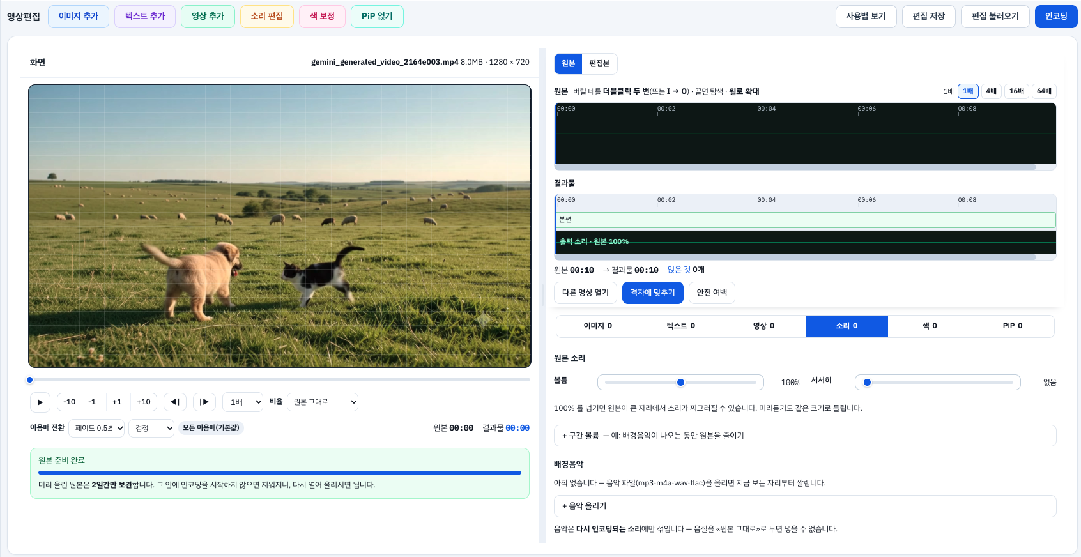Toggle the 안전 여백 safe margin
The height and width of the screenshot is (557, 1081).
tap(712, 293)
